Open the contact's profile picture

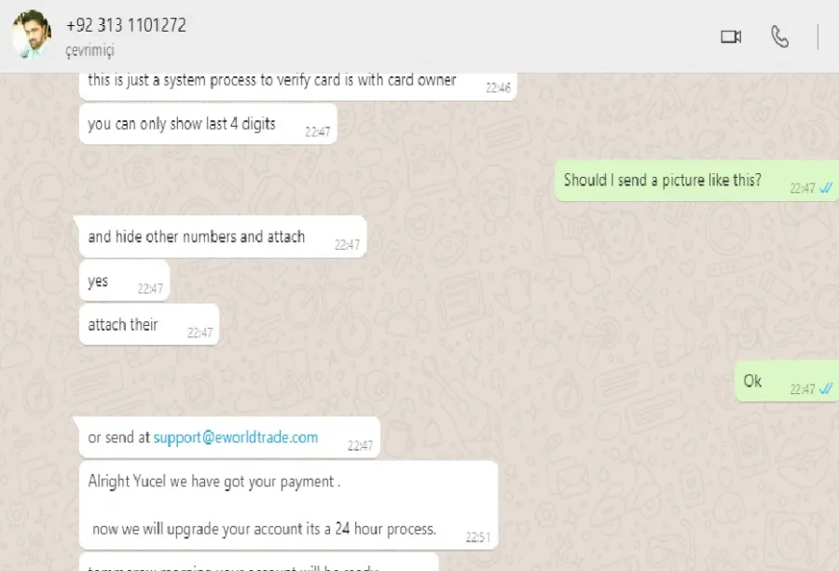(x=32, y=34)
